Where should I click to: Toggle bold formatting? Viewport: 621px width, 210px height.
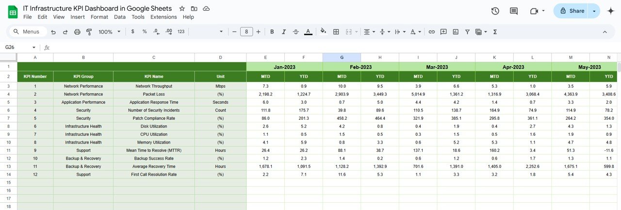(x=272, y=32)
